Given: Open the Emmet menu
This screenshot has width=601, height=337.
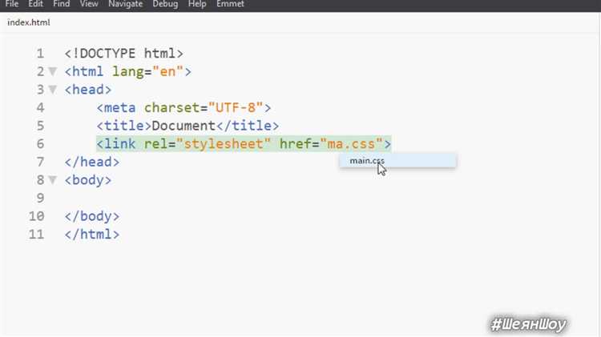Looking at the screenshot, I should click(230, 4).
